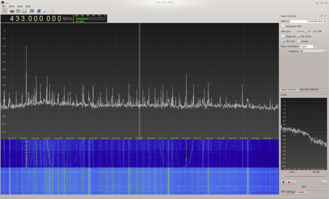This screenshot has height=199, width=329.
Task: Switch to the FFT Settings tab
Action: click(x=288, y=192)
